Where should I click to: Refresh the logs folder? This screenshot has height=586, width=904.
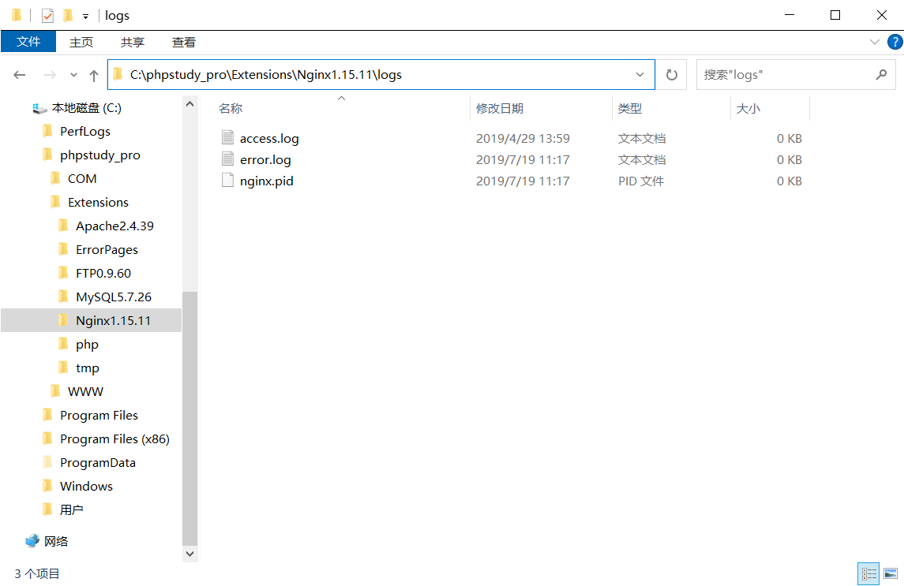pos(672,75)
